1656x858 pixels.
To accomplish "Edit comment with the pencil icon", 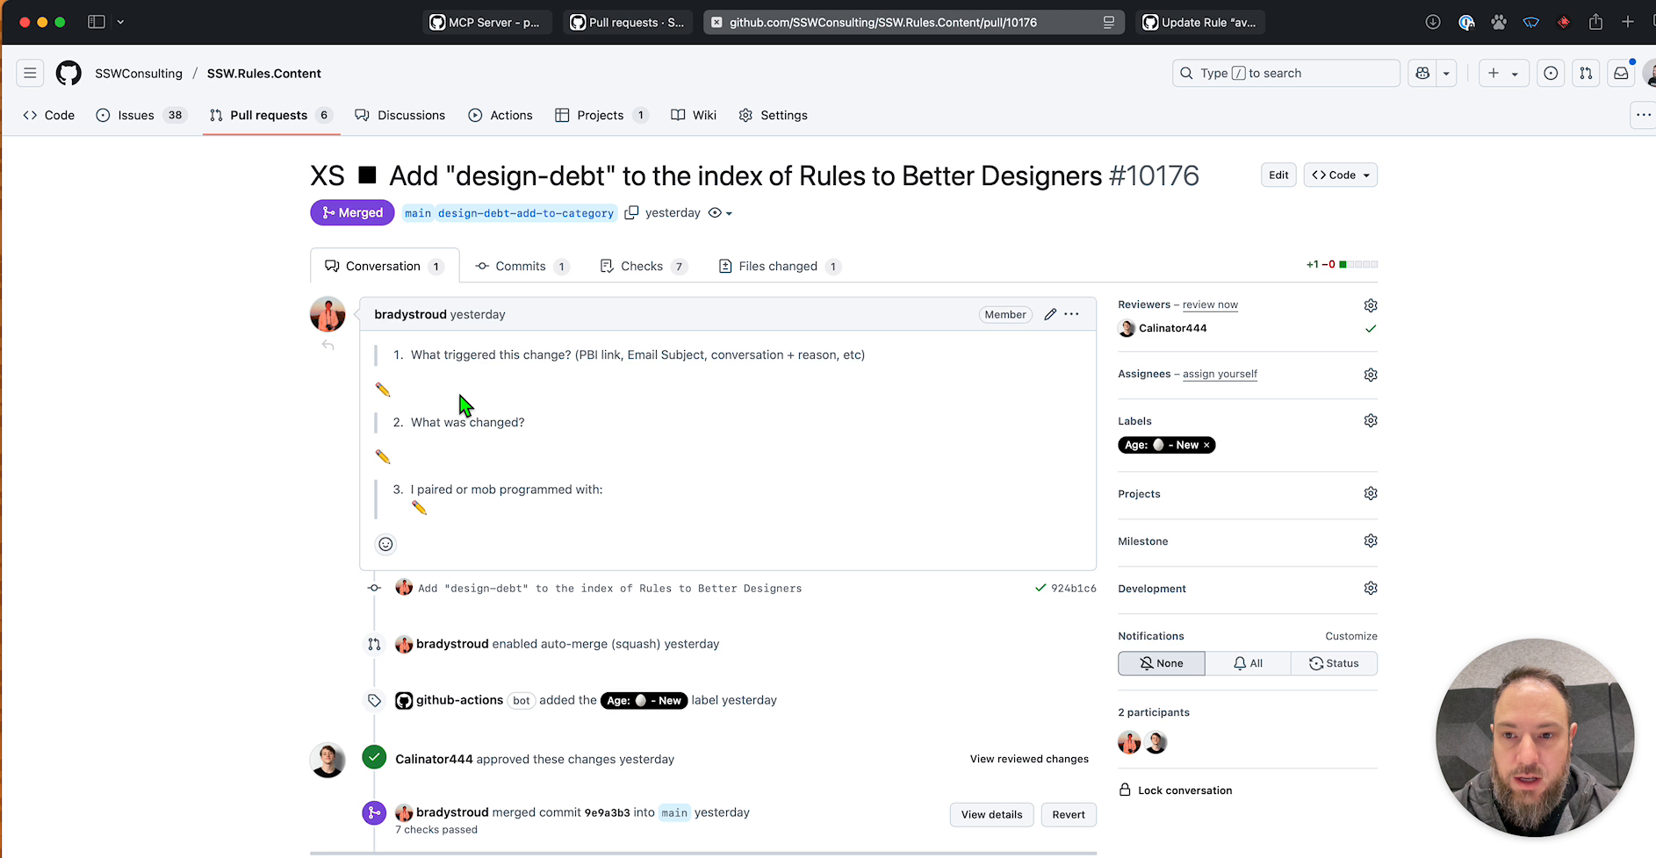I will tap(1050, 314).
